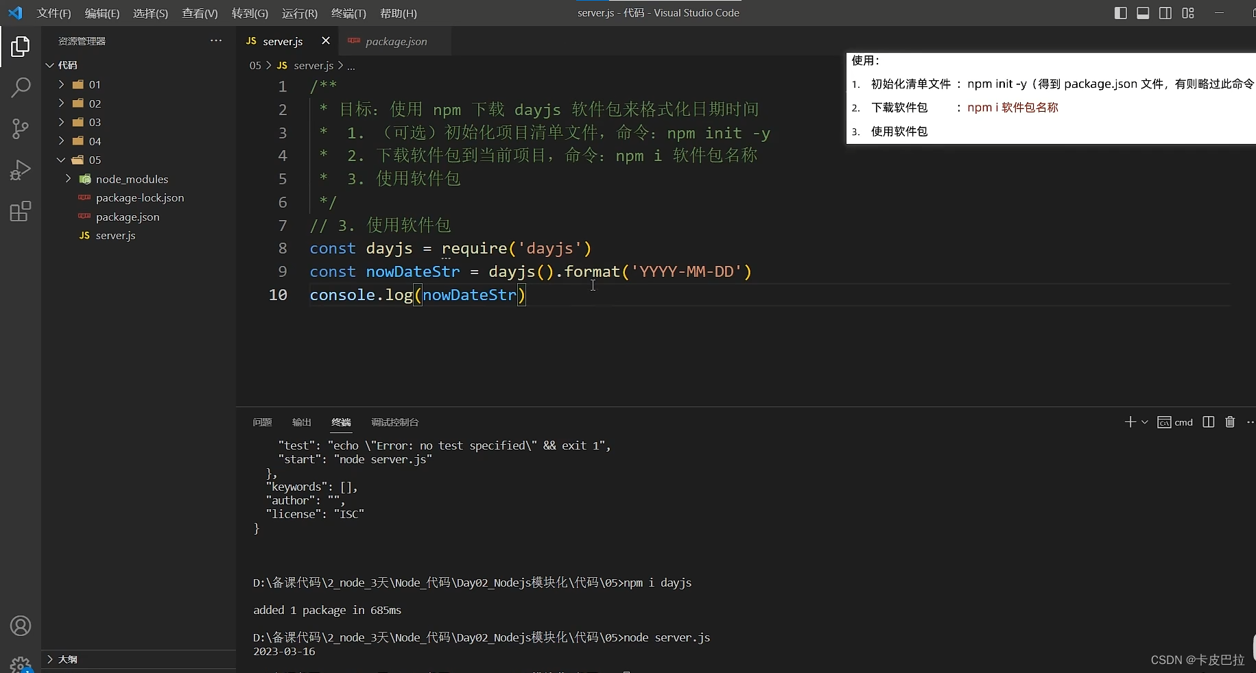Open the Manage gear icon

21,663
